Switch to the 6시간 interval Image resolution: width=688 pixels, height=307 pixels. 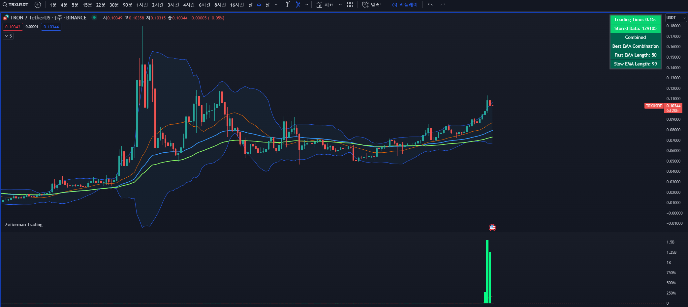(x=204, y=5)
